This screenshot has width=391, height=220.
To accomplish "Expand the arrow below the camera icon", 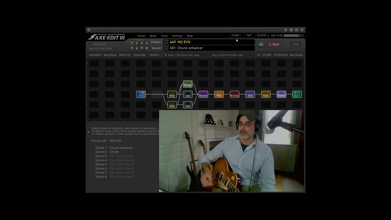I will coord(261,50).
